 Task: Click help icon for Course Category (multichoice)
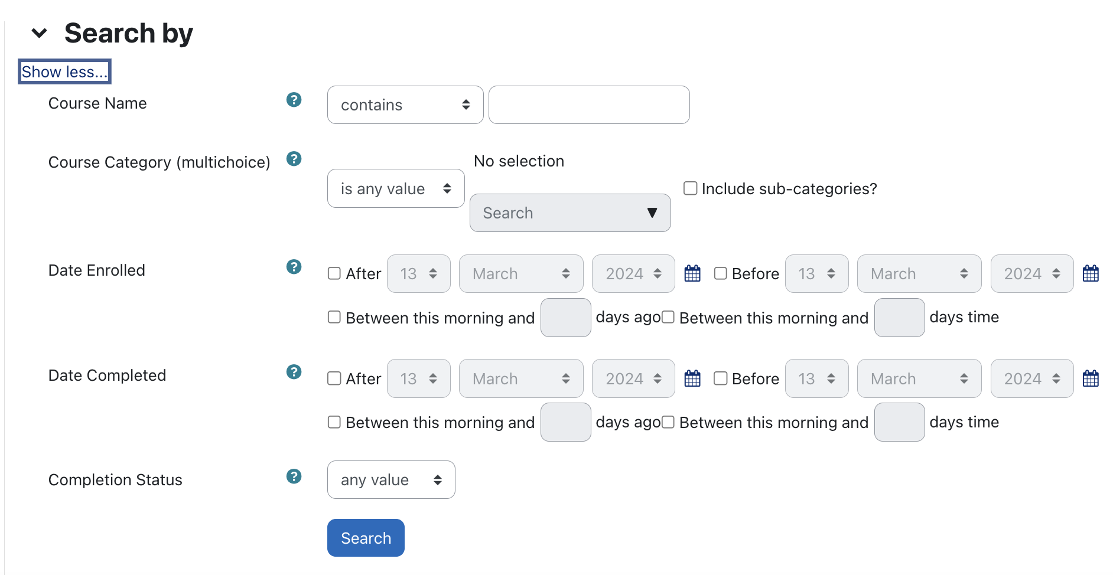point(294,159)
